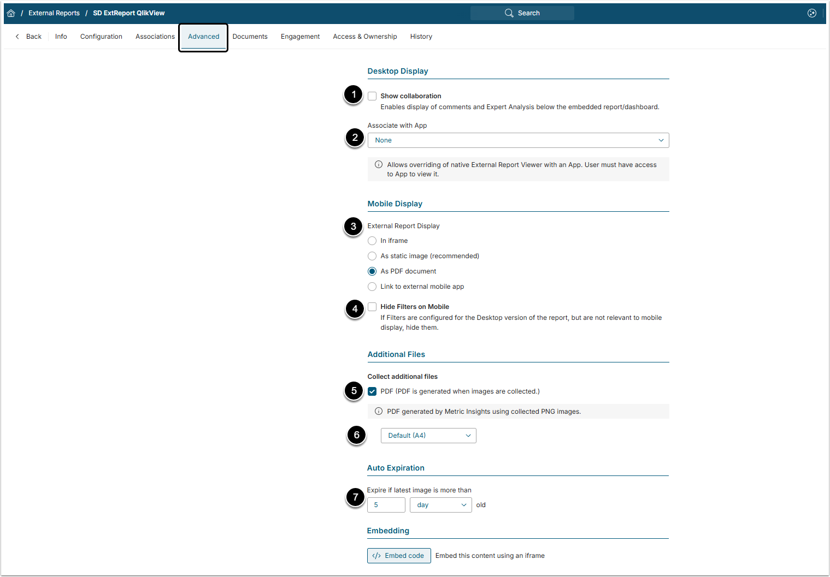This screenshot has height=577, width=830.
Task: Switch to the Configuration tab
Action: point(101,37)
